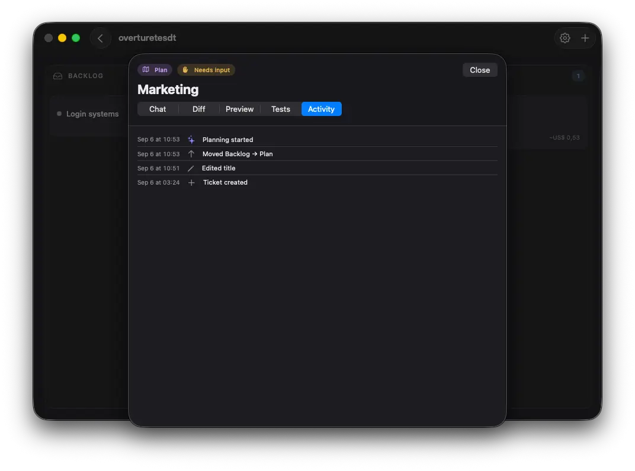Click the plus icon beside Ticket created
This screenshot has height=471, width=635.
(x=191, y=182)
